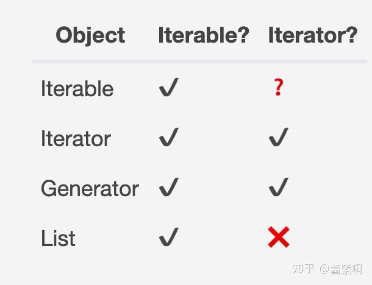372x285 pixels.
Task: Click the question mark in Iterator? header
Action: point(351,35)
